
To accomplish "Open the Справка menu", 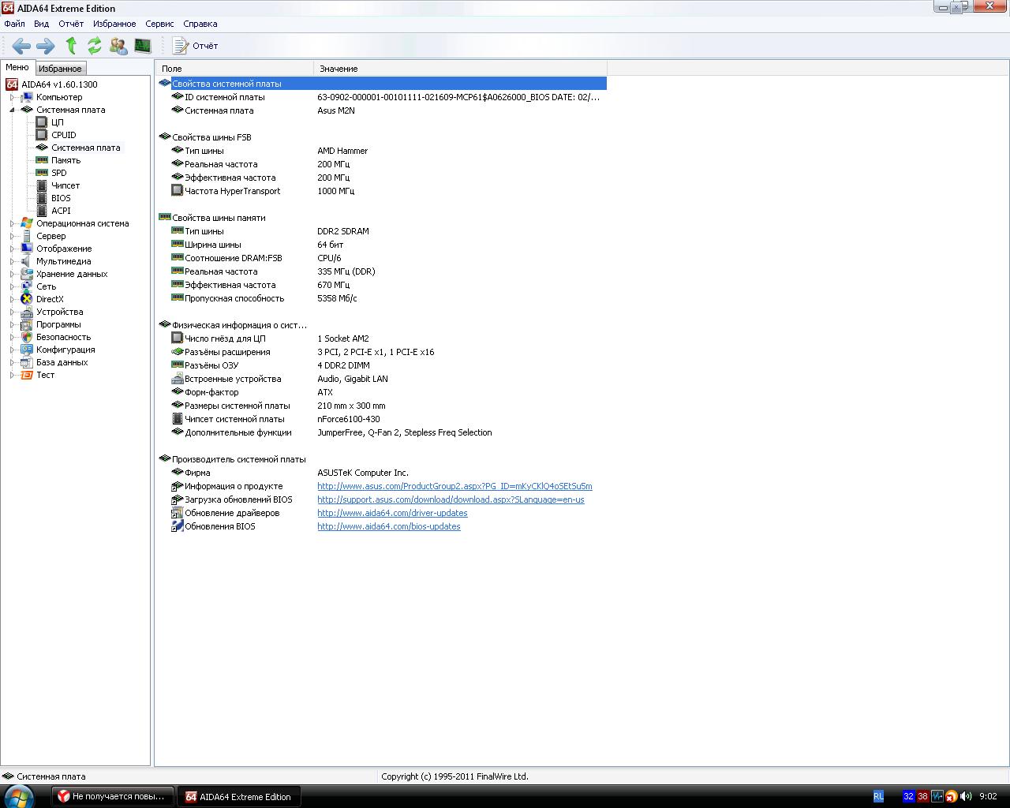I will pyautogui.click(x=200, y=24).
